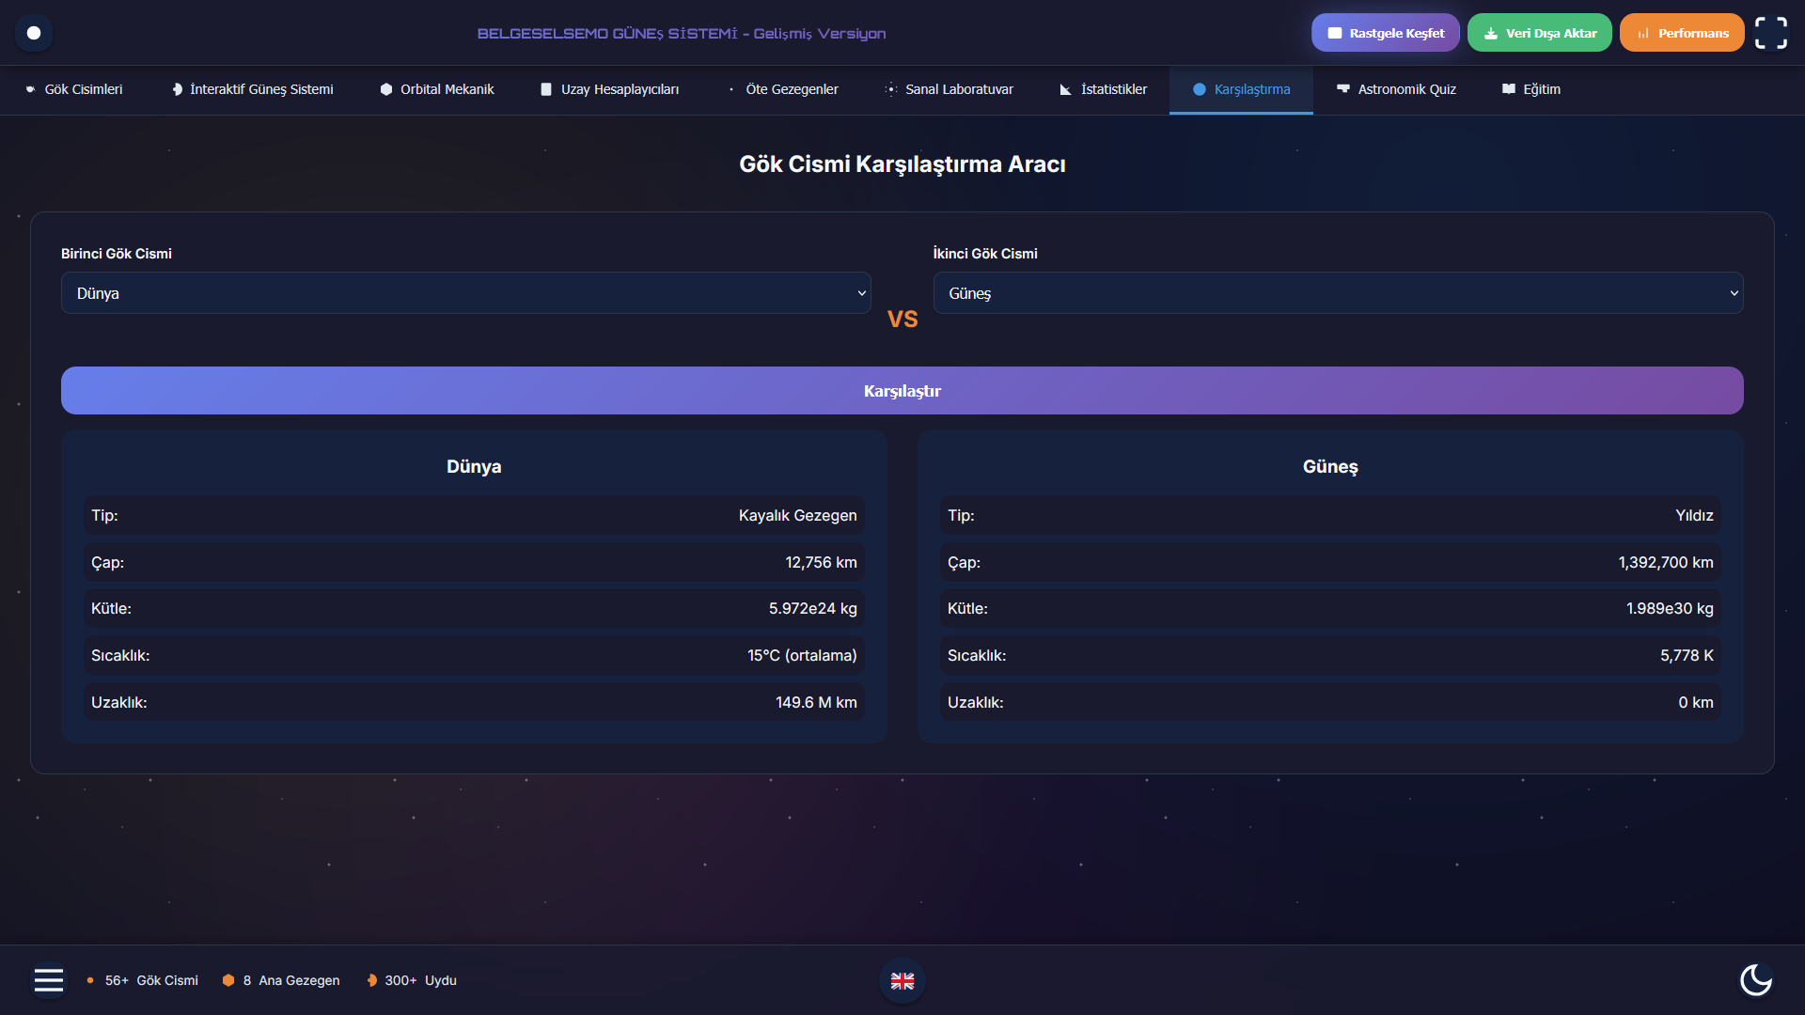The image size is (1805, 1015).
Task: Open the Performans panel button
Action: (1681, 33)
